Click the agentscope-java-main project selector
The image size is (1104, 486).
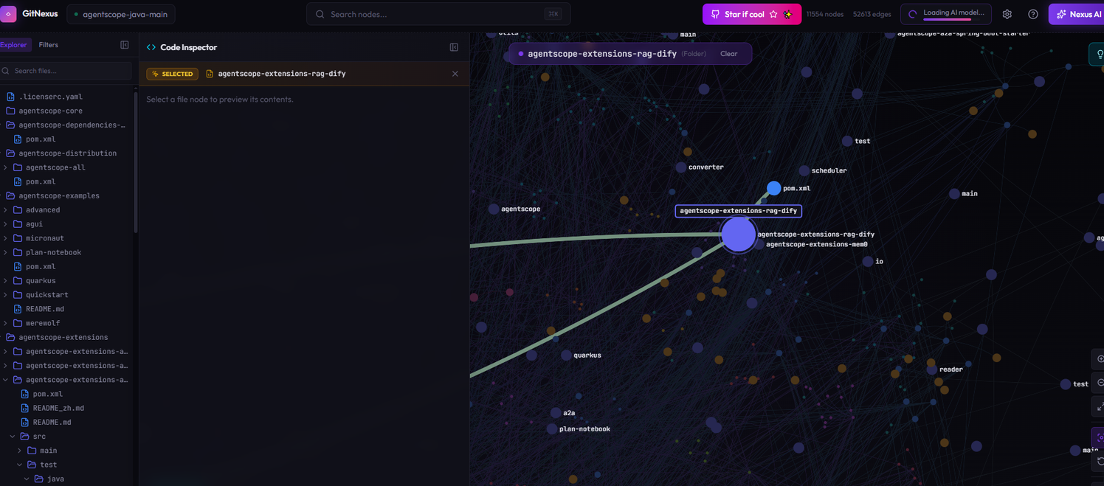121,14
